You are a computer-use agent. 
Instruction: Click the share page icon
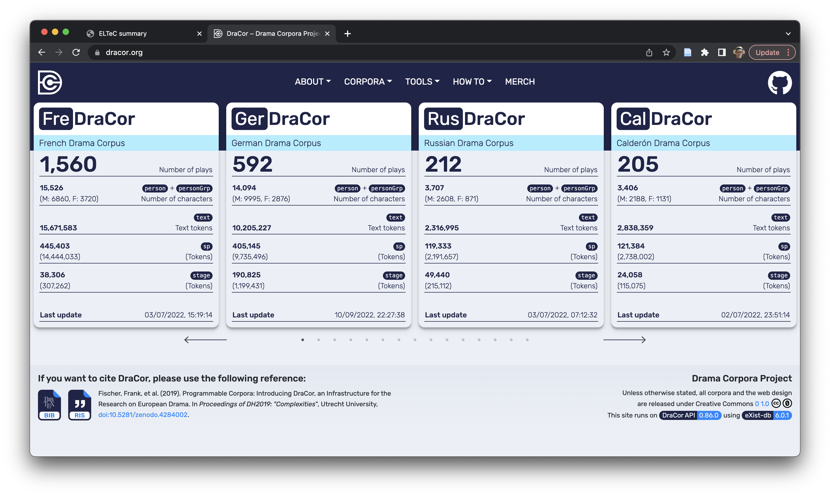click(x=649, y=53)
